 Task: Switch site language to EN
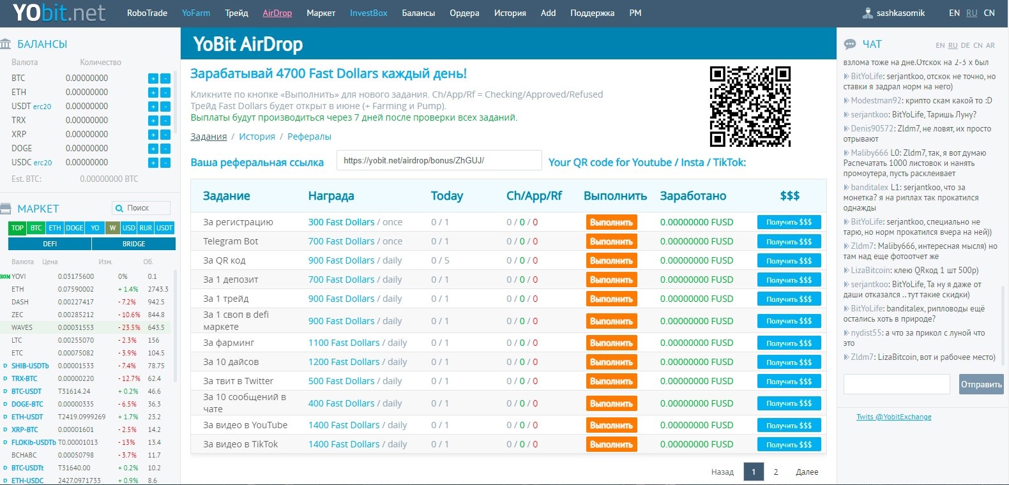(x=954, y=13)
